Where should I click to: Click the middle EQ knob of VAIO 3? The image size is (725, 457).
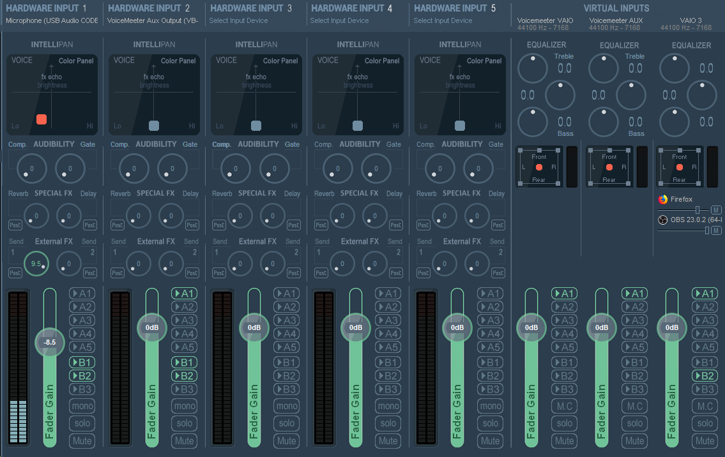point(702,95)
